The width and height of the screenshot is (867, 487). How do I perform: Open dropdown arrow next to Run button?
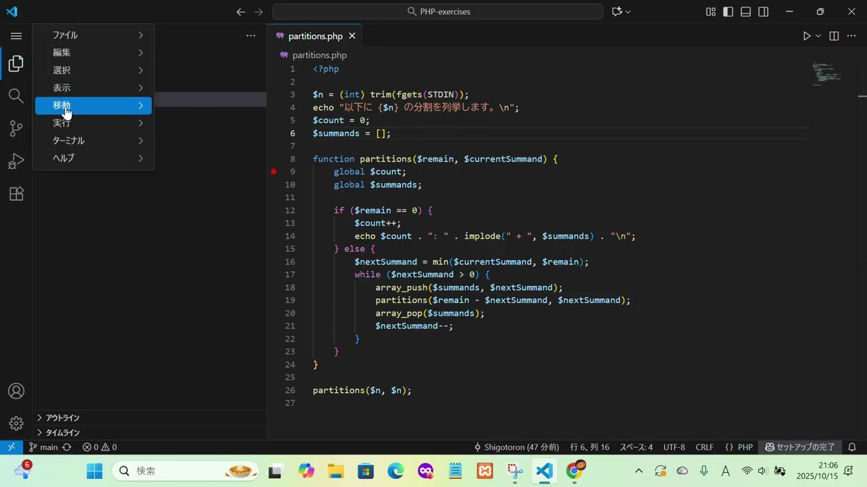click(x=818, y=36)
